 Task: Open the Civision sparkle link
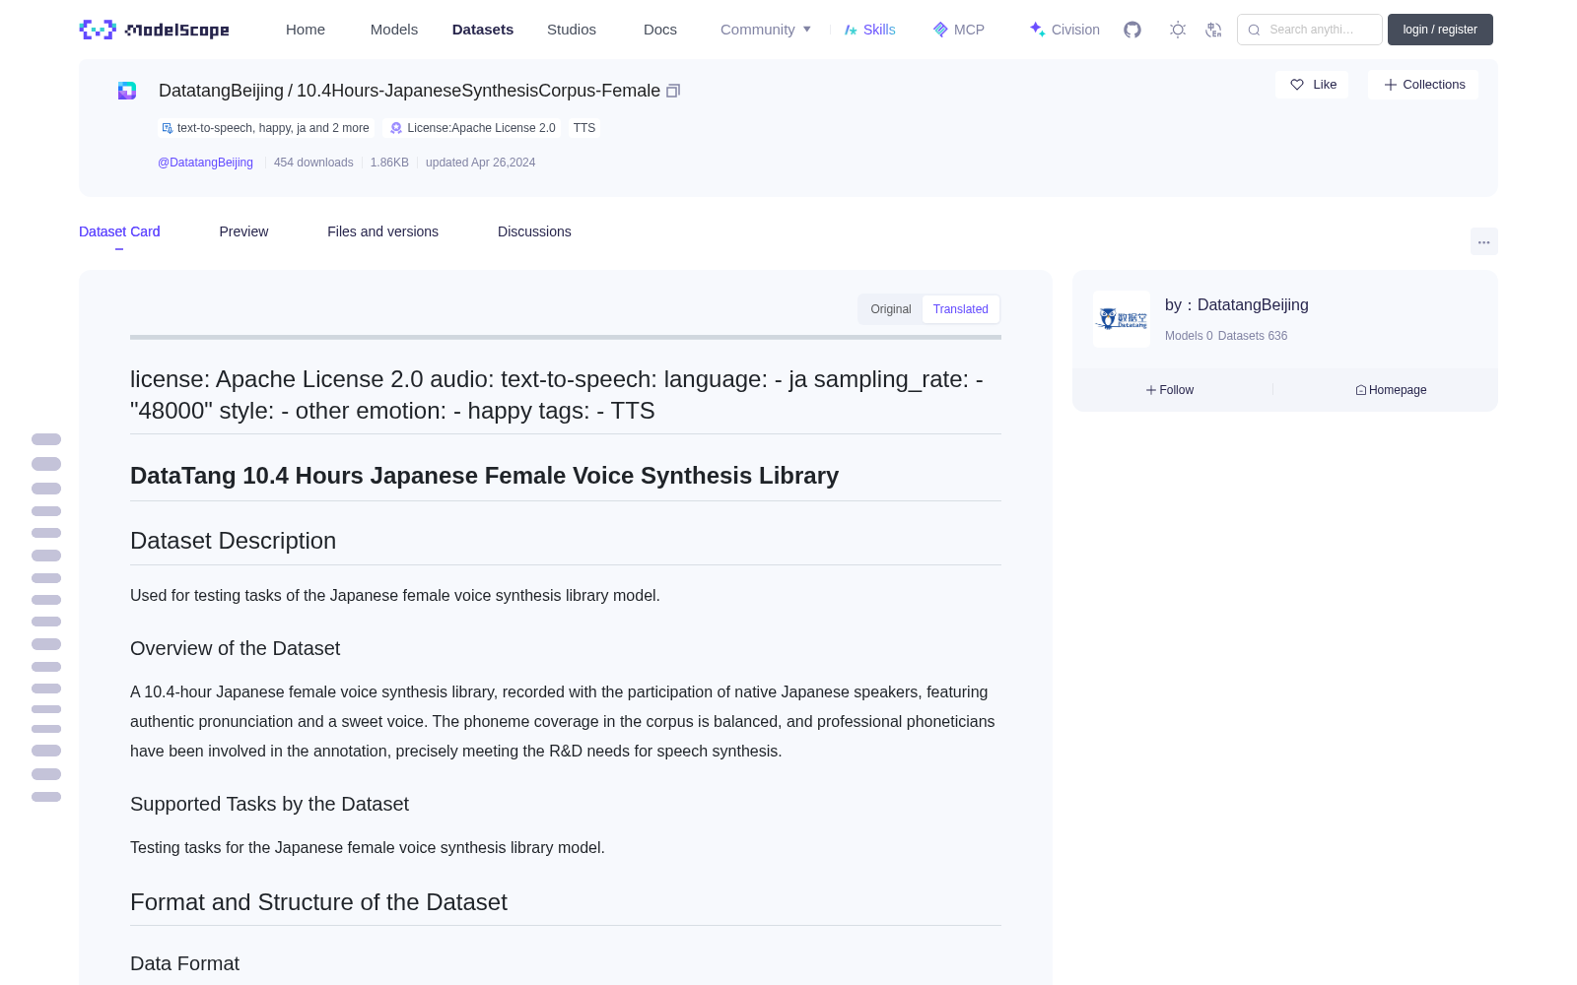point(1064,30)
